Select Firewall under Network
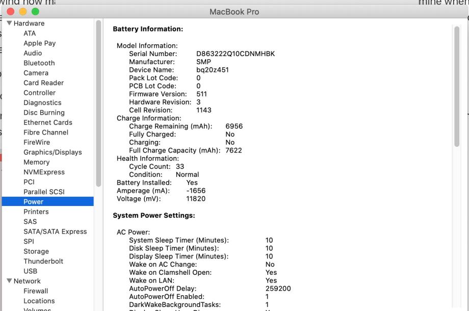Screen dimensions: 469x311 coord(36,291)
